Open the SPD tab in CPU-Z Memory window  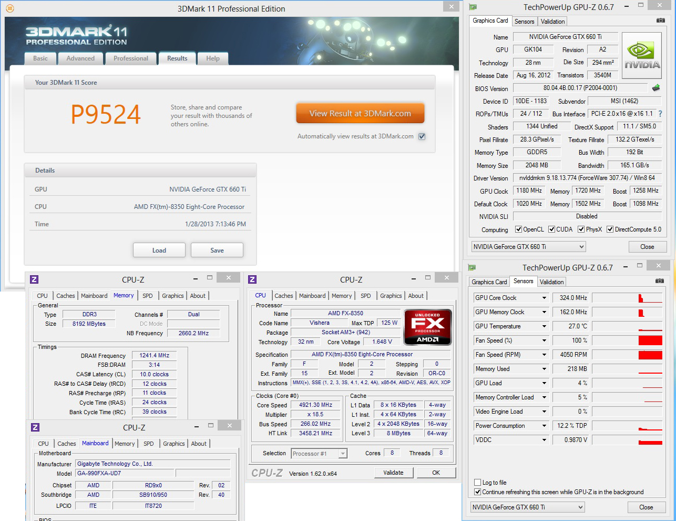[148, 296]
